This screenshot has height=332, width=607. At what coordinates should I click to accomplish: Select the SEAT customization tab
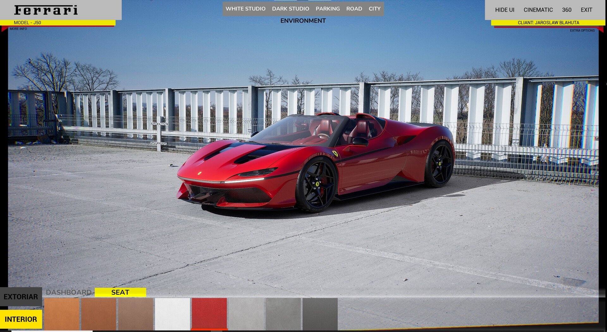pos(120,293)
